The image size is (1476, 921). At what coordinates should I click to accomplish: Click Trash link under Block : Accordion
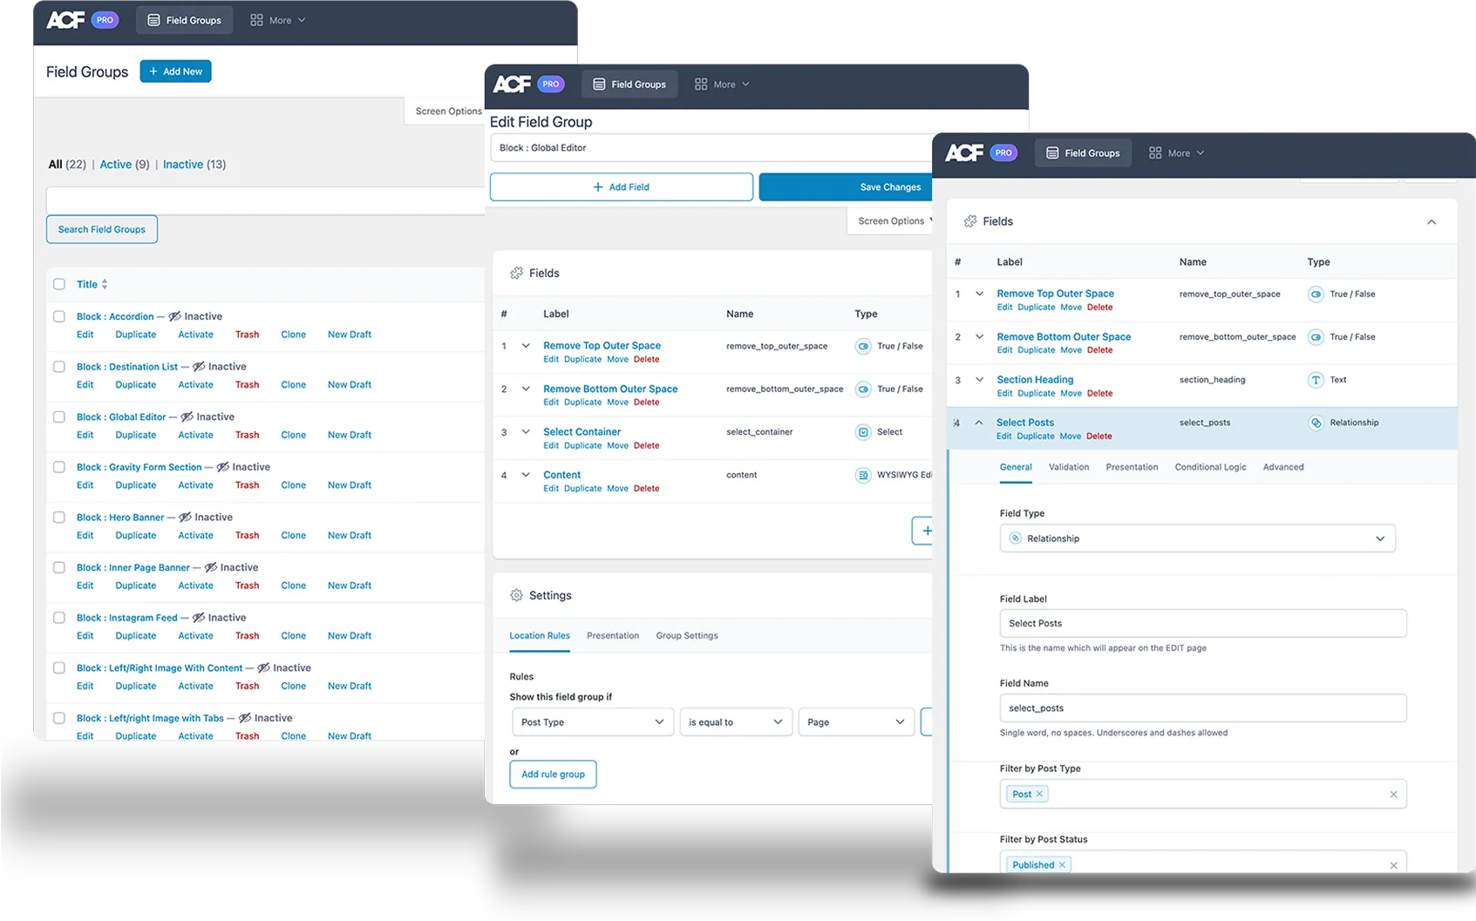pyautogui.click(x=247, y=335)
